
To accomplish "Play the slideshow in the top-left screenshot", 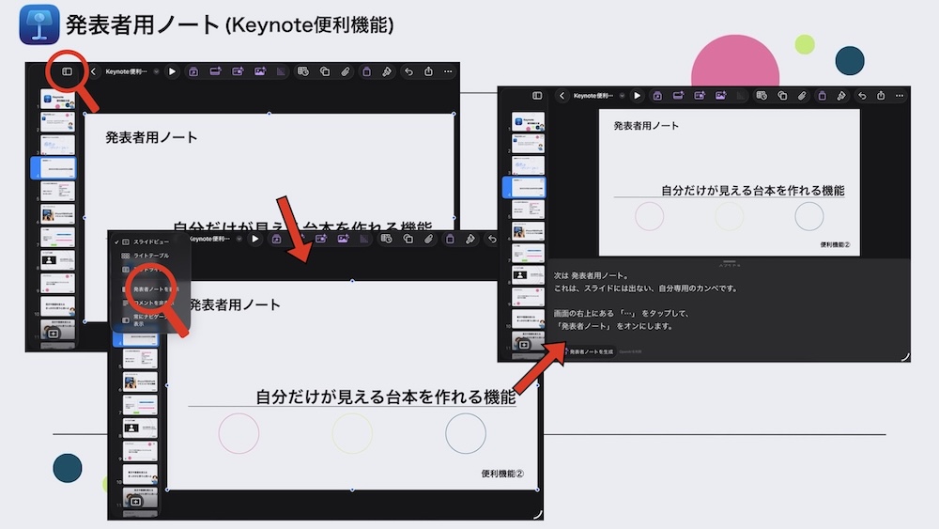I will pos(172,71).
